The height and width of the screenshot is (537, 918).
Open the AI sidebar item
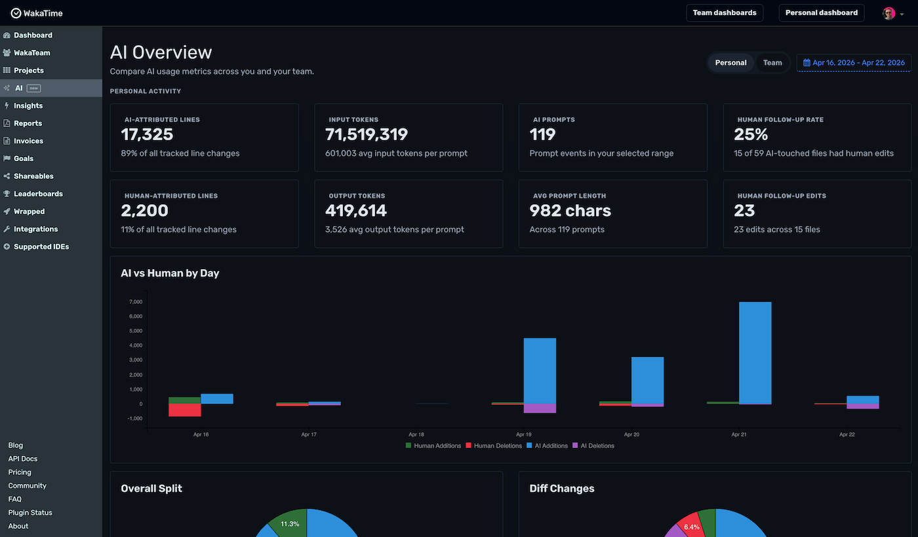[x=19, y=88]
